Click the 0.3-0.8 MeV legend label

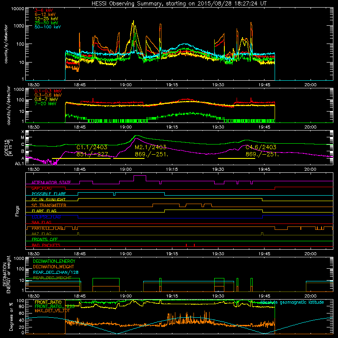pyautogui.click(x=48, y=95)
